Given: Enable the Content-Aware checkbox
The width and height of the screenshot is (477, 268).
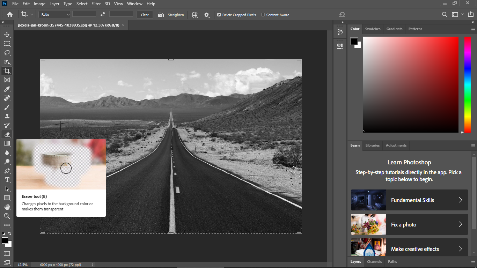Looking at the screenshot, I should coord(263,15).
